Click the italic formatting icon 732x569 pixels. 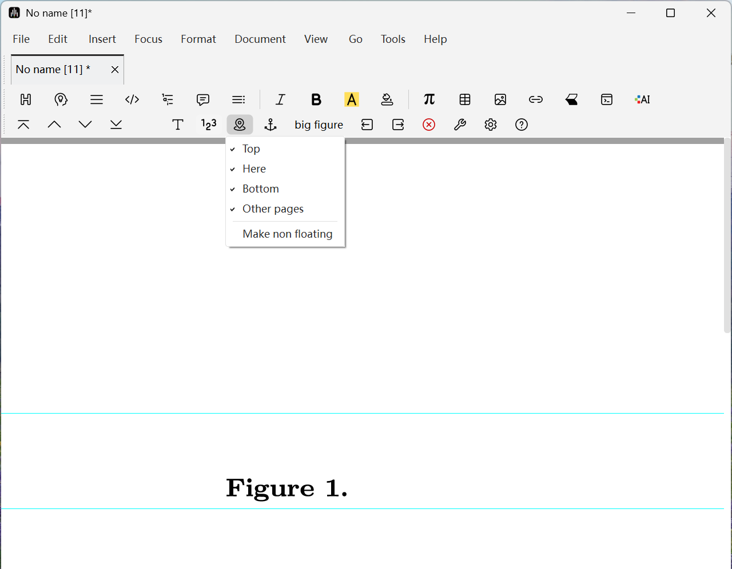point(280,99)
